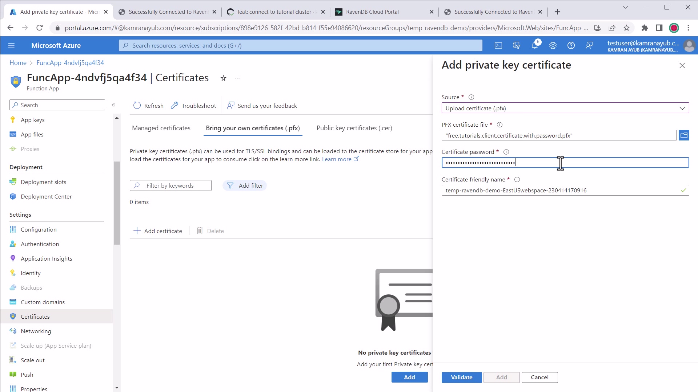Open Cloud Shell from the top bar

pyautogui.click(x=498, y=45)
